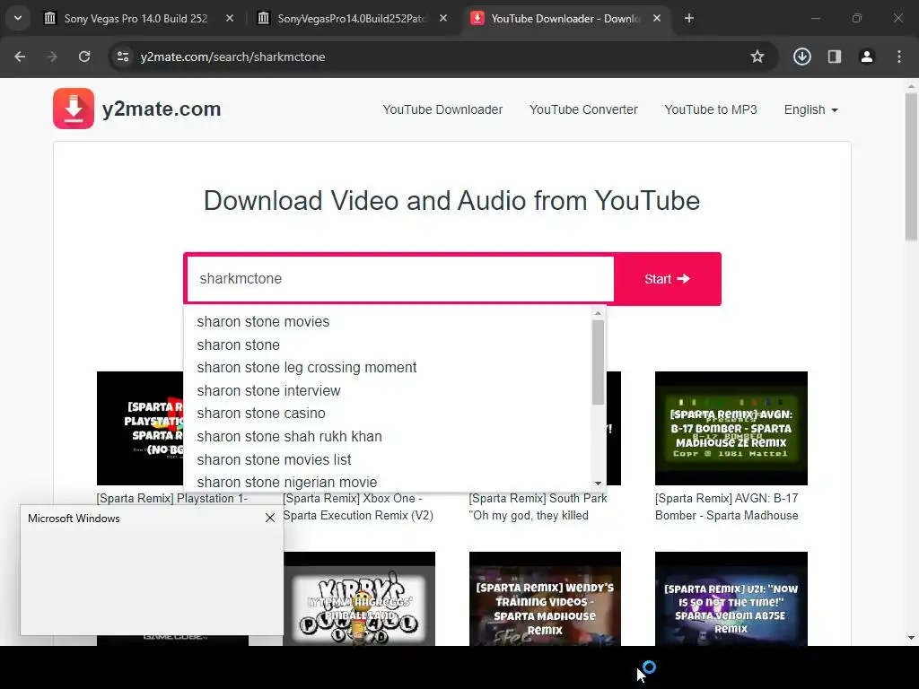Open the Kirby's Pinball Land thumbnail
The height and width of the screenshot is (689, 919).
359,598
